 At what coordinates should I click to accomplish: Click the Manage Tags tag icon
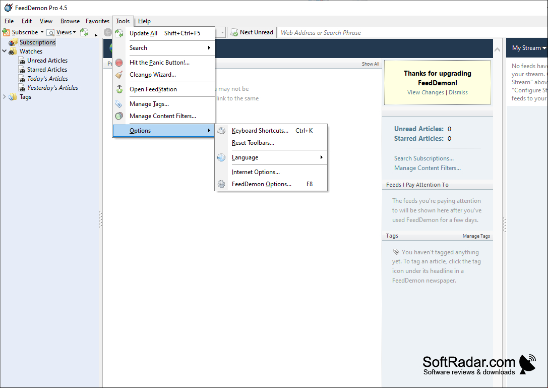(119, 104)
